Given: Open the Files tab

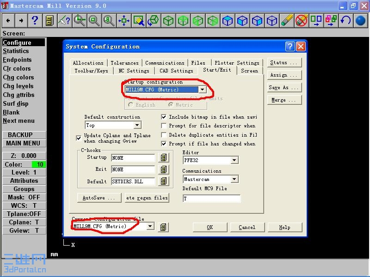Looking at the screenshot, I should (x=198, y=63).
